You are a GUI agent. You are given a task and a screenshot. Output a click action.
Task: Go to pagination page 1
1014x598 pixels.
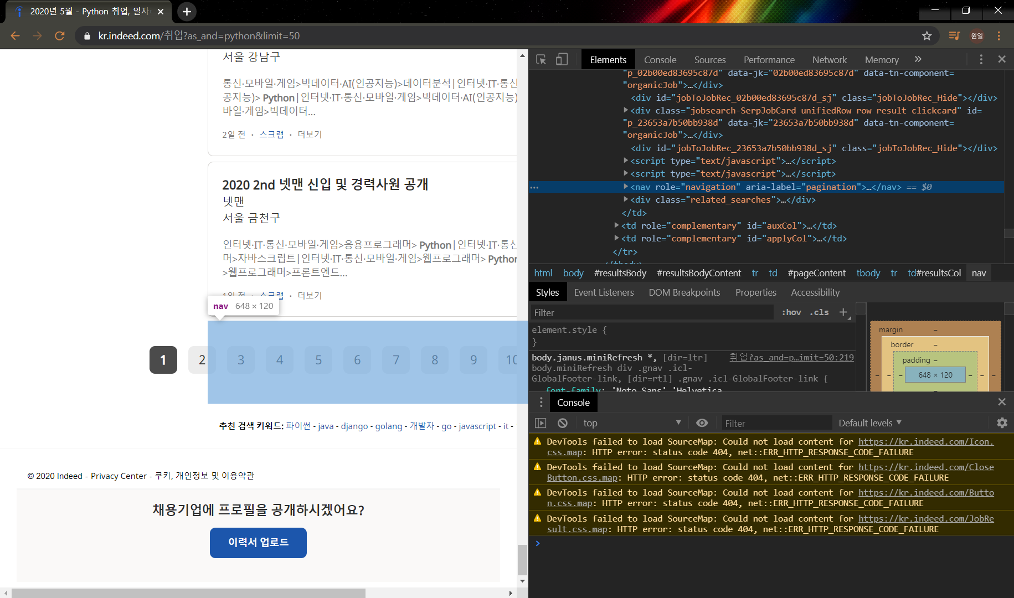(163, 360)
